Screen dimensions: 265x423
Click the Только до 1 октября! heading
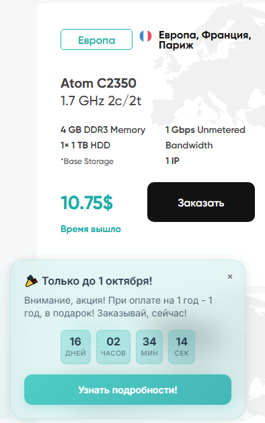pyautogui.click(x=97, y=281)
